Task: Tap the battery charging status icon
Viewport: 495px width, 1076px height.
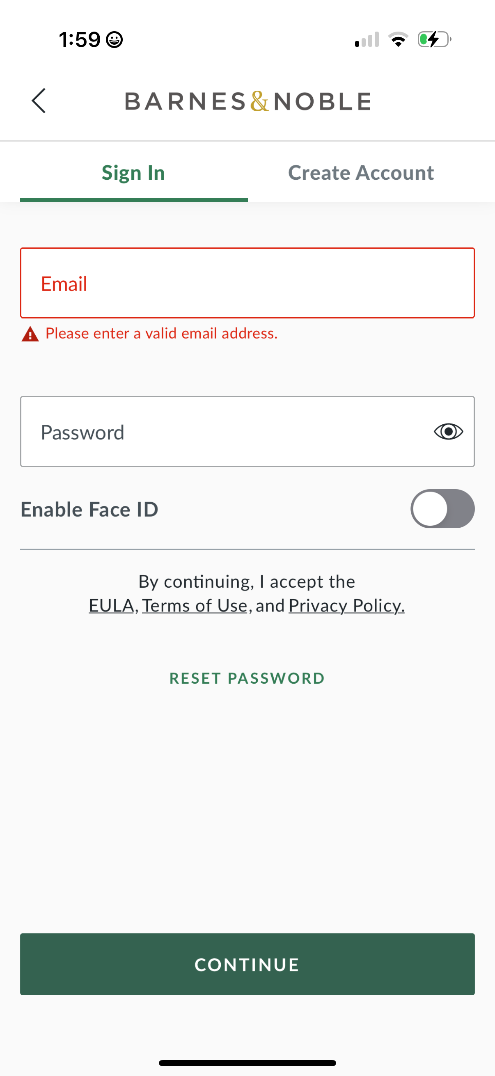Action: point(434,40)
